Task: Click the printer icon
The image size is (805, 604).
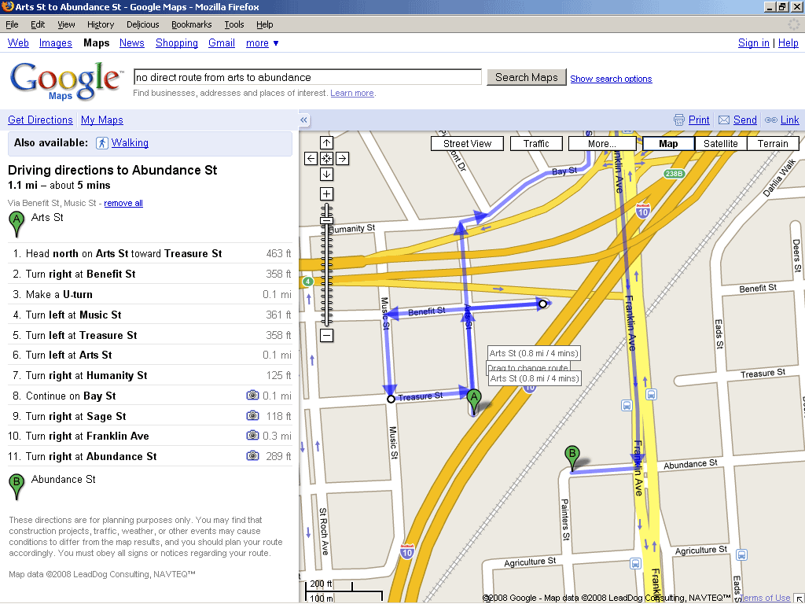Action: [678, 120]
